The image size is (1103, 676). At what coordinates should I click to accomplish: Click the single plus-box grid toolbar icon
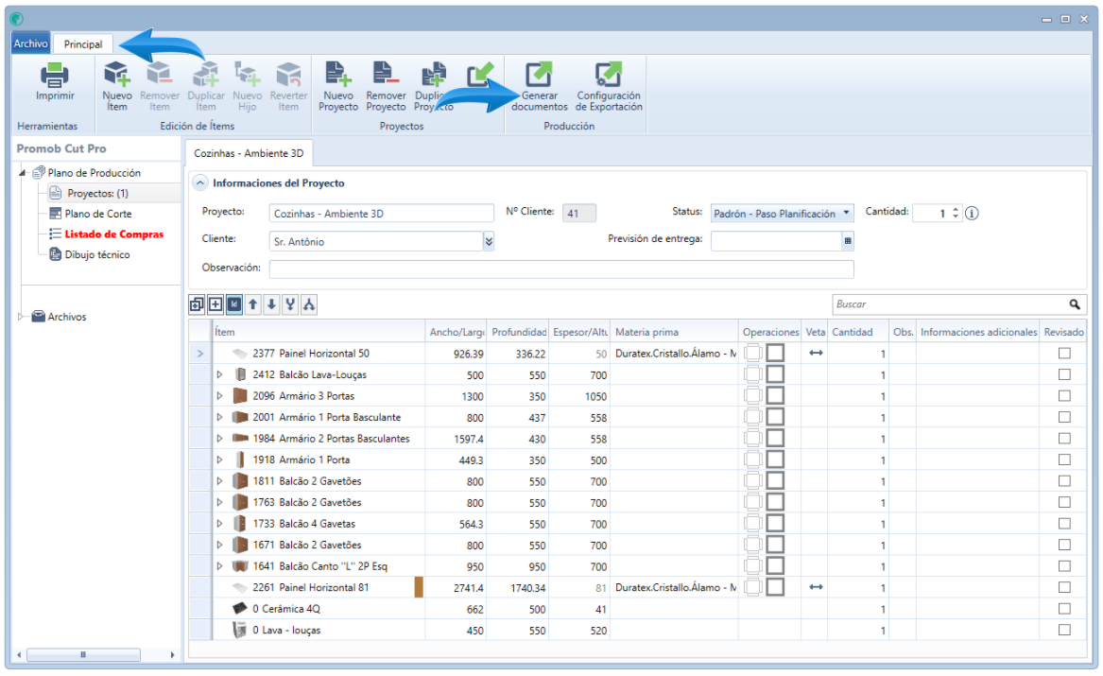(x=215, y=304)
